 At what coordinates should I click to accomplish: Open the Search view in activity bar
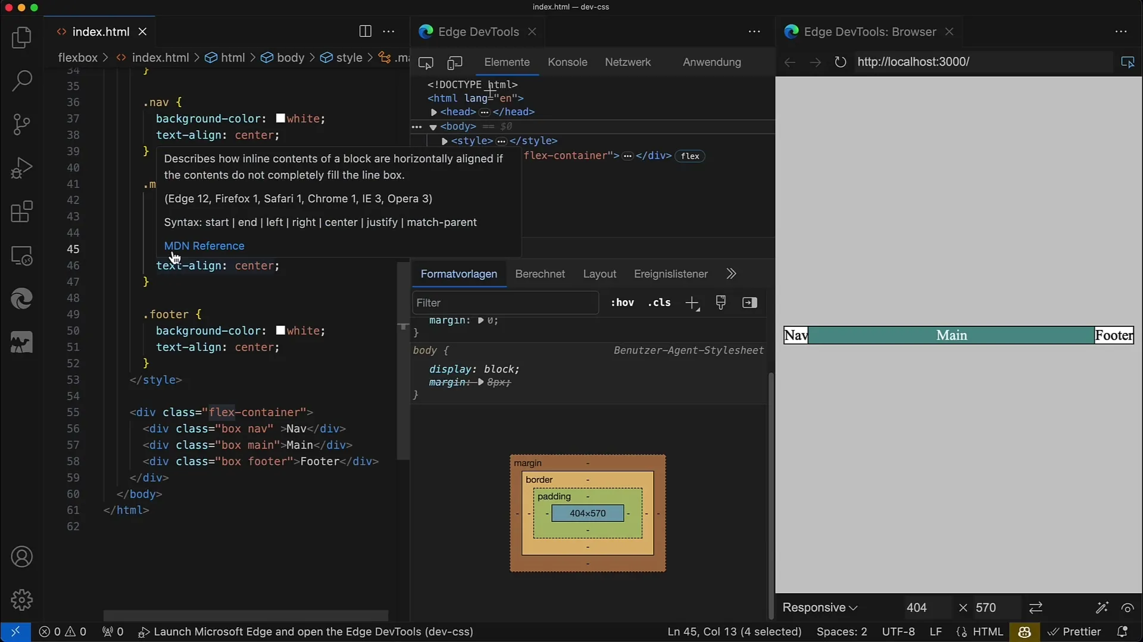22,81
